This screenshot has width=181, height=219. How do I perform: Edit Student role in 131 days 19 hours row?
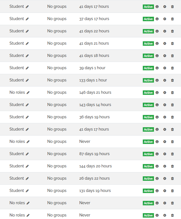(x=27, y=191)
